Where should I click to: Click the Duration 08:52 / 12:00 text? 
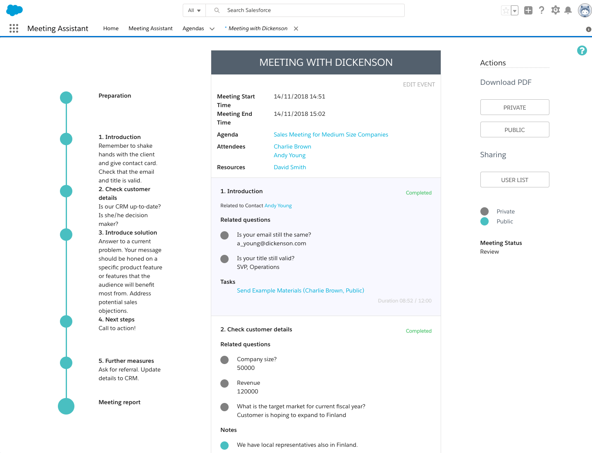[x=405, y=301]
